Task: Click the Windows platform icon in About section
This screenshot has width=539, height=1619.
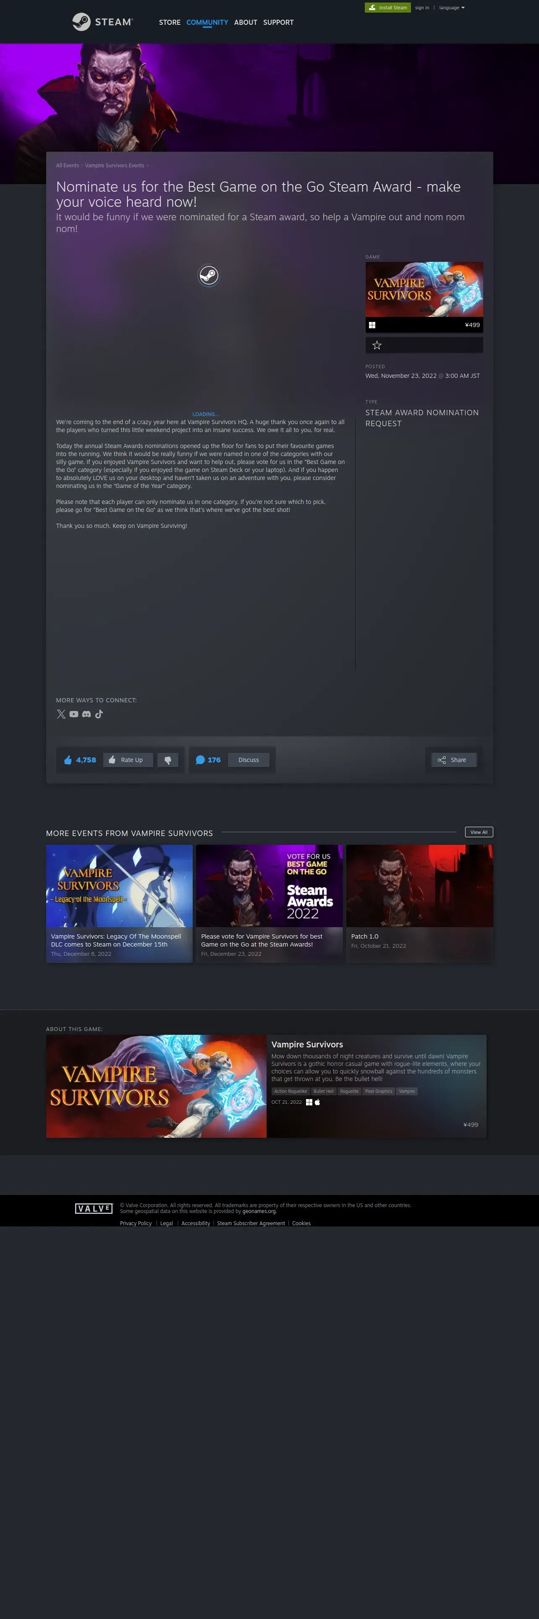Action: click(309, 1102)
